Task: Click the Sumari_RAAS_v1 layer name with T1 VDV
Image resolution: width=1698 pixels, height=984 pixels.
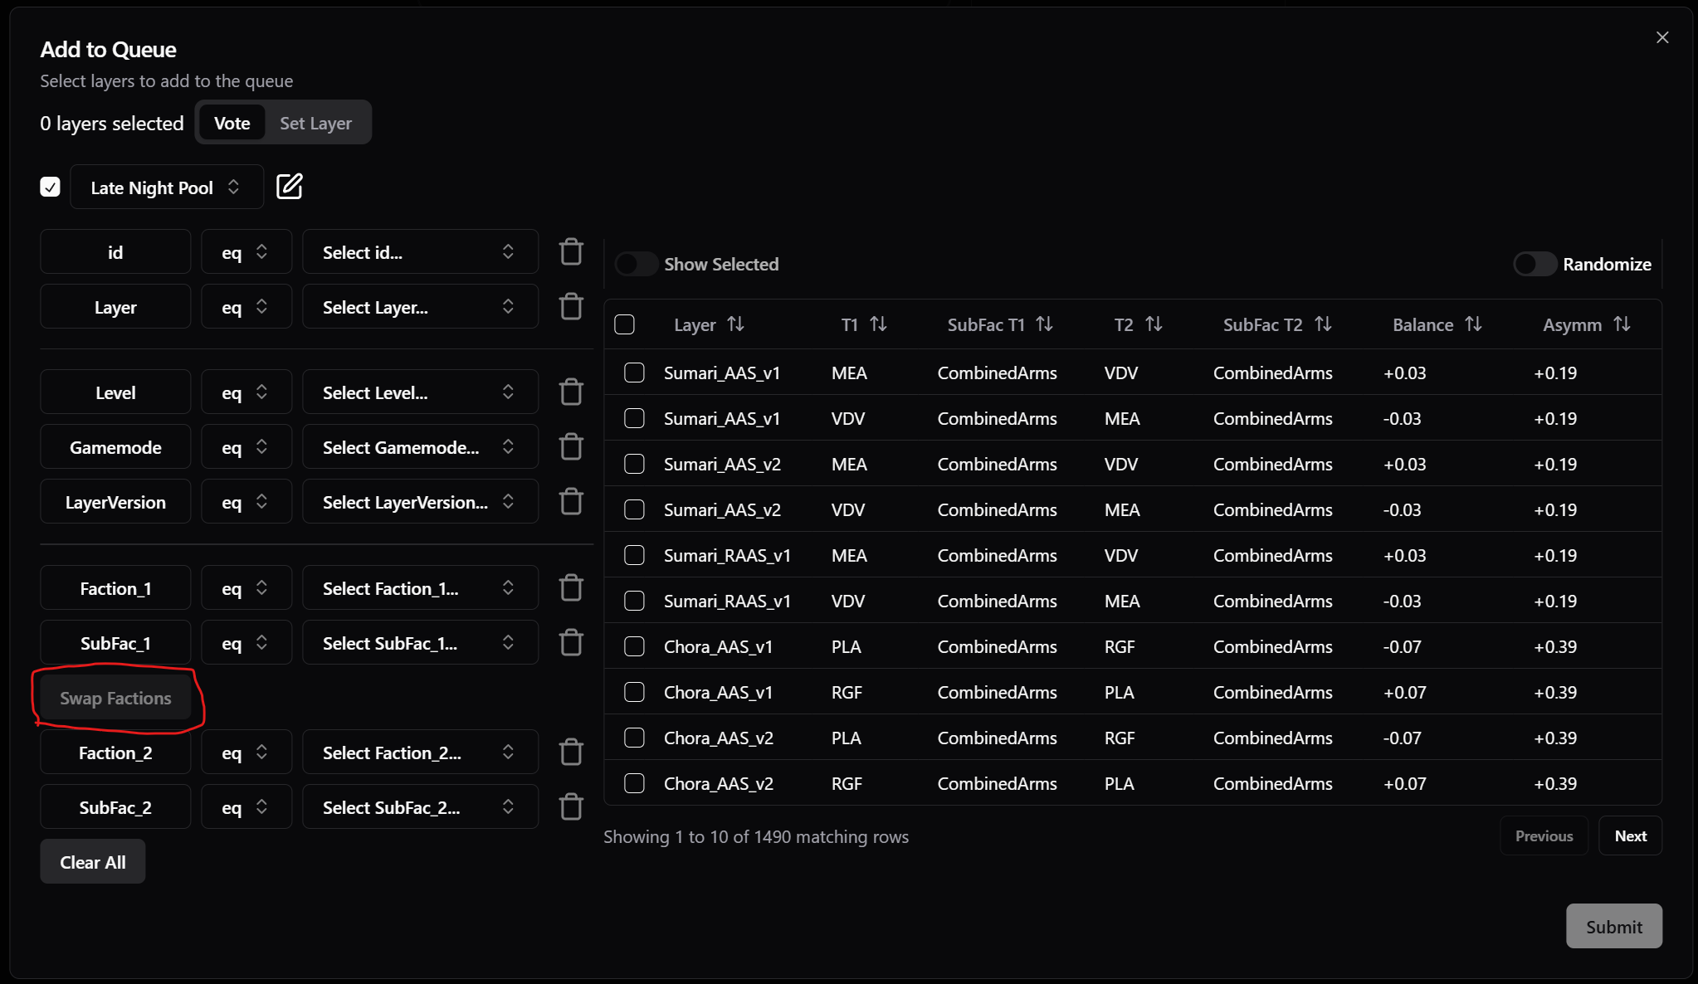Action: click(727, 601)
